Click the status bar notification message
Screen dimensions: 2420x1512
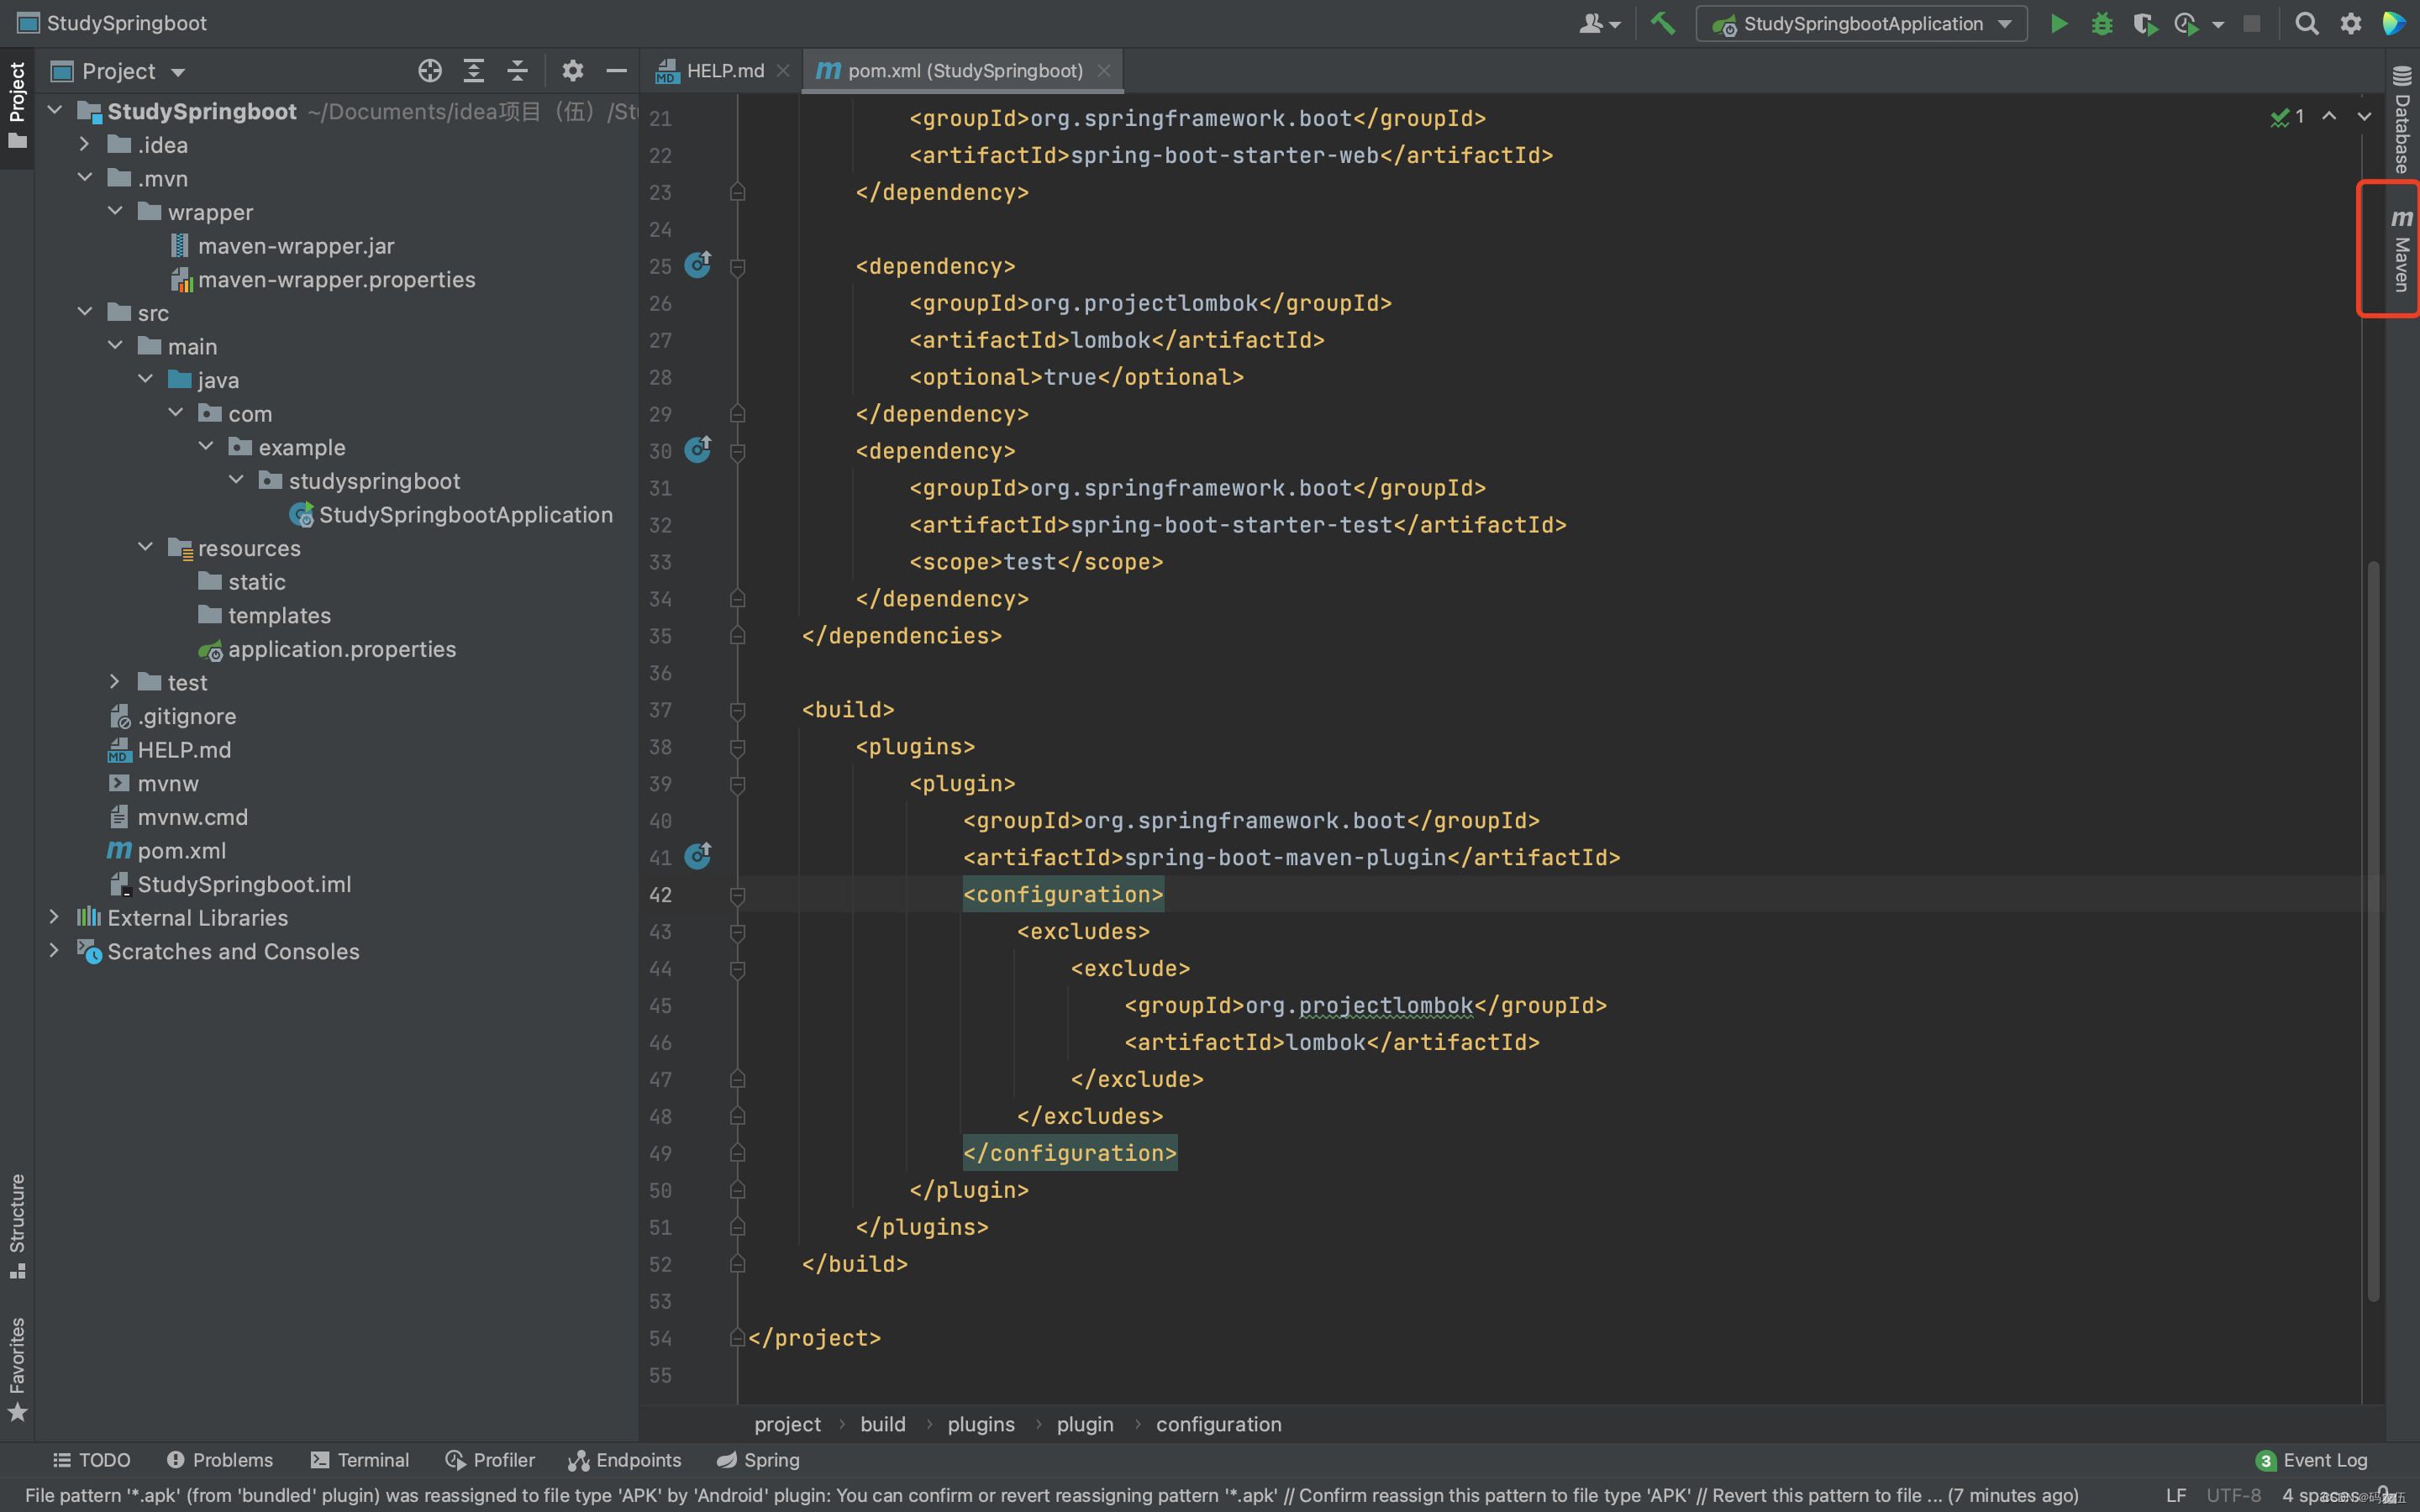1052,1495
